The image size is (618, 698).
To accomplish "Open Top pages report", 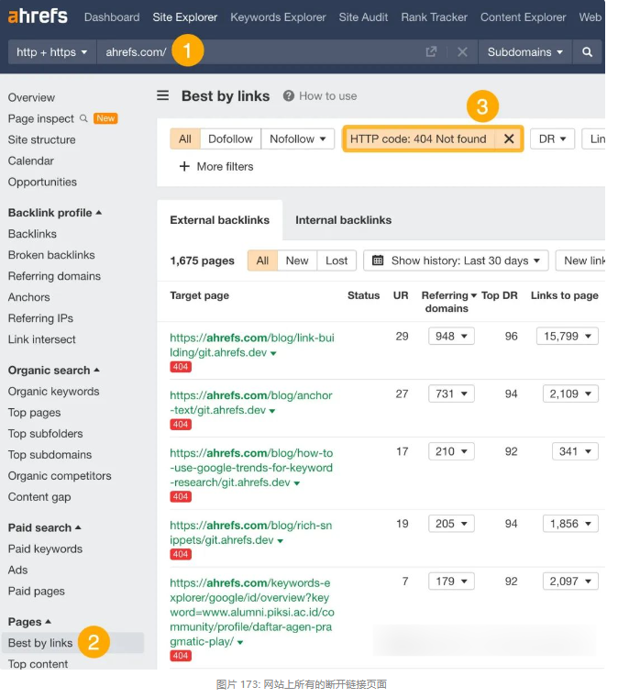I will [x=34, y=413].
